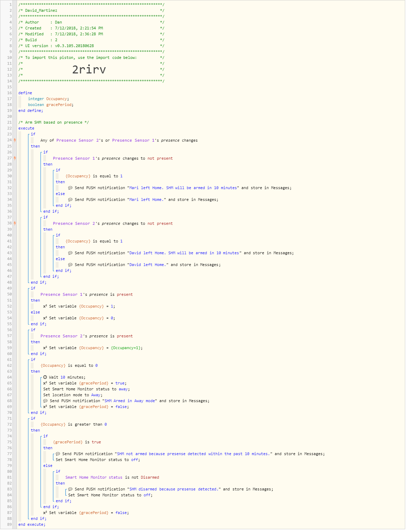Click the speech bubble icon on line 45
Image resolution: width=408 pixels, height=532 pixels.
[x=70, y=265]
